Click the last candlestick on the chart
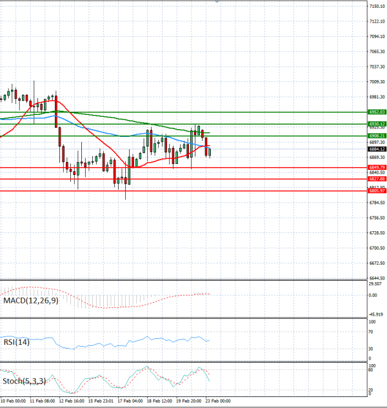This screenshot has height=408, width=387. [x=210, y=152]
